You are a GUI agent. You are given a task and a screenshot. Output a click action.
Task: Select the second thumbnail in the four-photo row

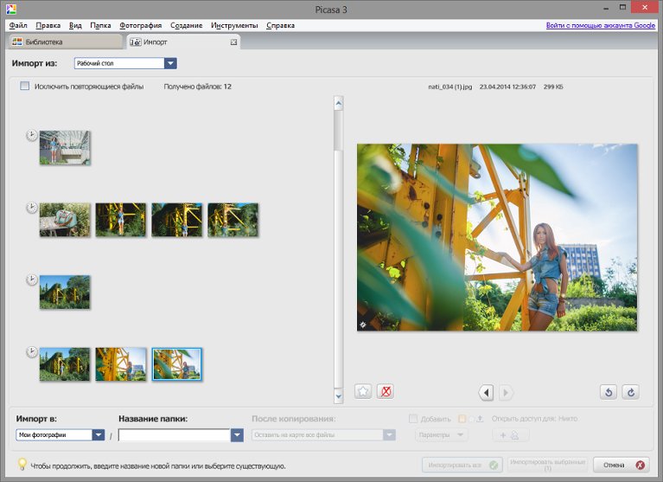[120, 220]
